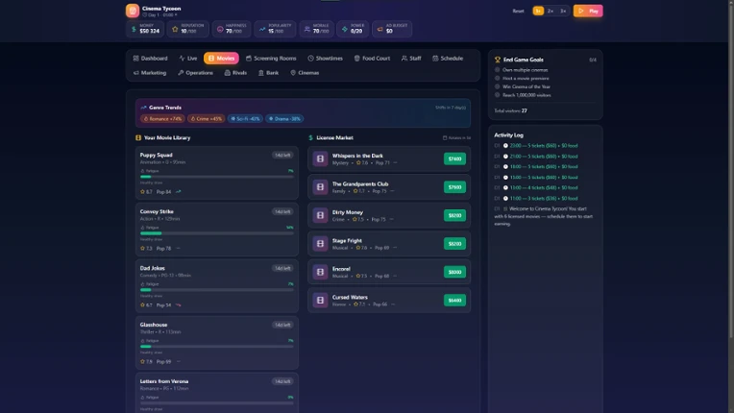Click the film icon for Encore!
Image resolution: width=734 pixels, height=413 pixels.
pos(320,272)
